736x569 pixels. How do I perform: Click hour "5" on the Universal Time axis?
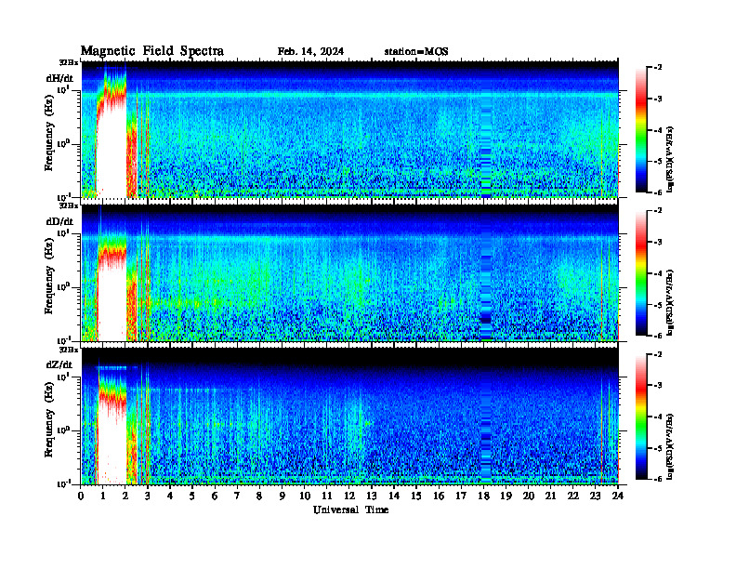pyautogui.click(x=192, y=496)
